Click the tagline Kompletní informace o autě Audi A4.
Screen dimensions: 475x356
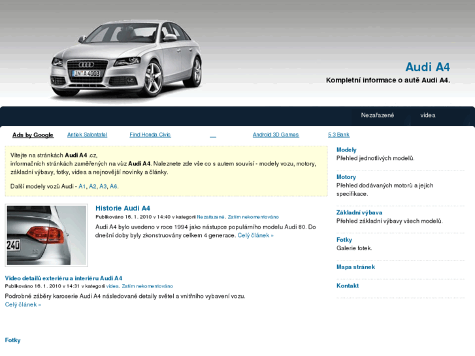[x=387, y=80]
